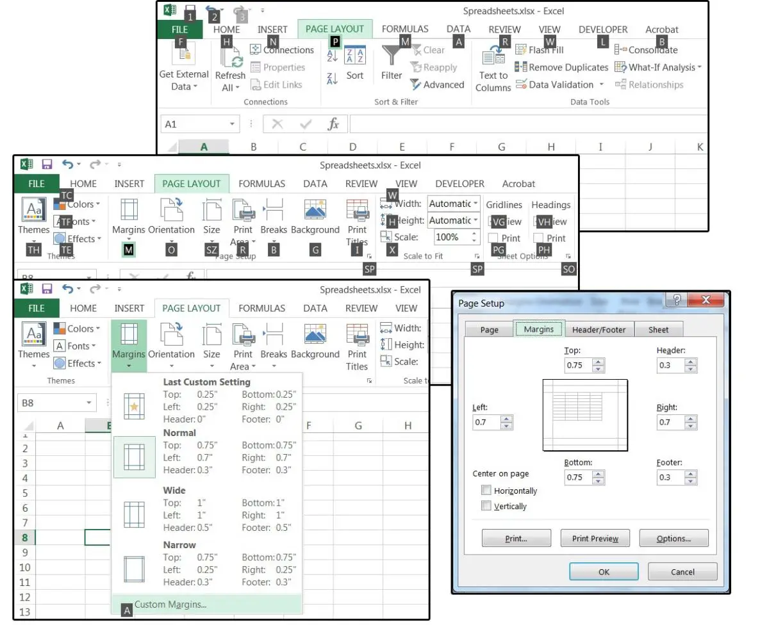Image resolution: width=769 pixels, height=625 pixels.
Task: Click Refresh All icon in top window
Action: pos(230,58)
